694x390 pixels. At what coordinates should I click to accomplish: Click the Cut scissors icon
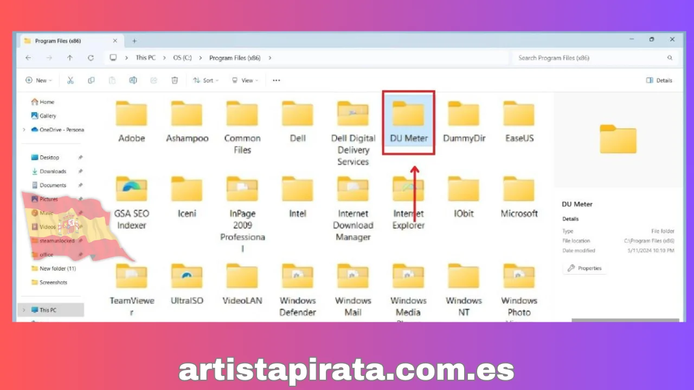[70, 80]
